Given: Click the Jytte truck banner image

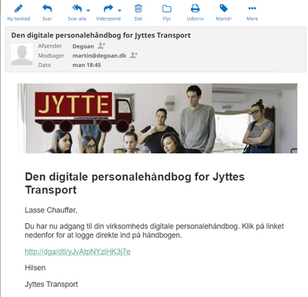Looking at the screenshot, I should pyautogui.click(x=157, y=118).
